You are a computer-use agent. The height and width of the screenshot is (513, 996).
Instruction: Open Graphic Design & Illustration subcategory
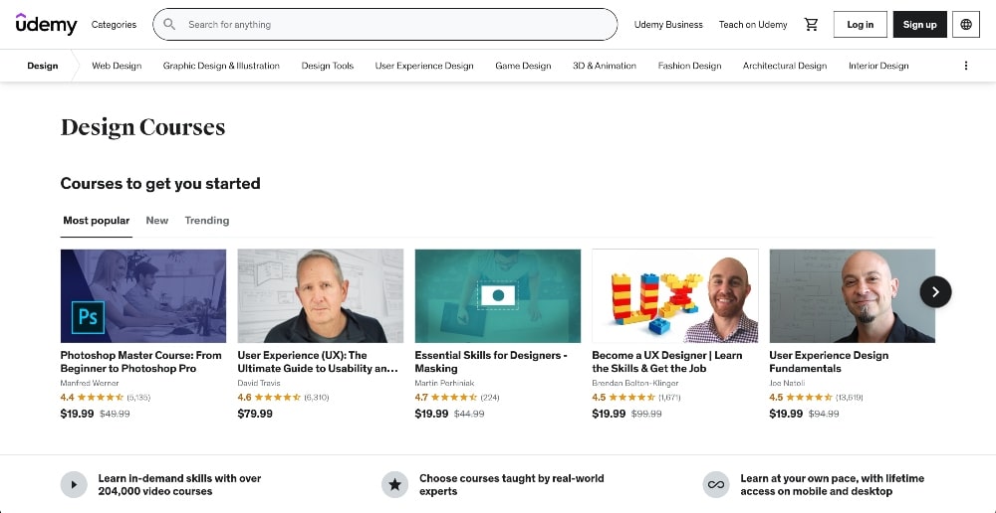pyautogui.click(x=221, y=66)
